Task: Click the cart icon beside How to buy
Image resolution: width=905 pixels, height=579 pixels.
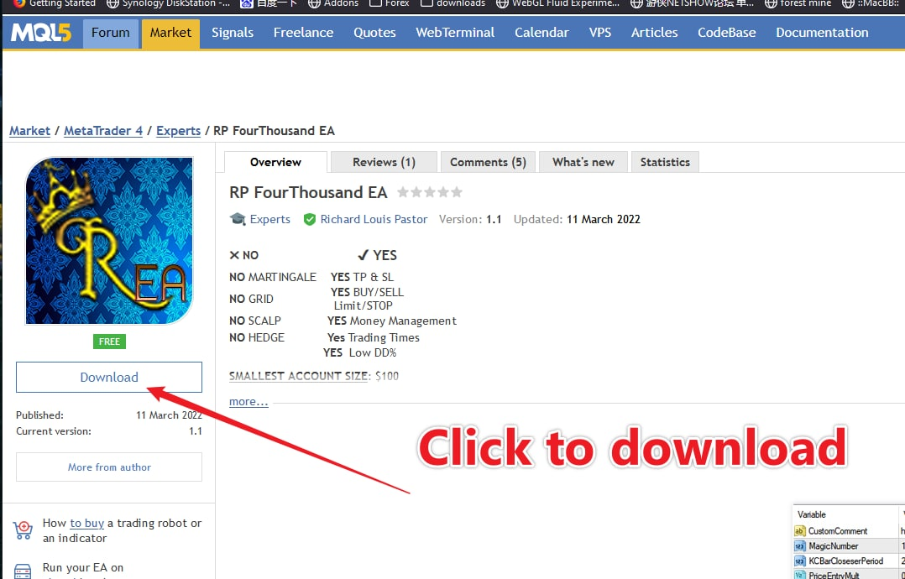Action: 23,530
